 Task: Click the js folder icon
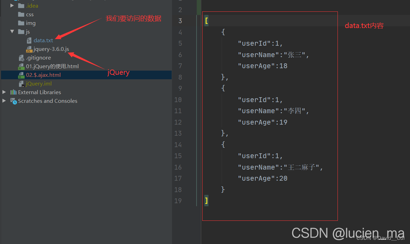21,31
